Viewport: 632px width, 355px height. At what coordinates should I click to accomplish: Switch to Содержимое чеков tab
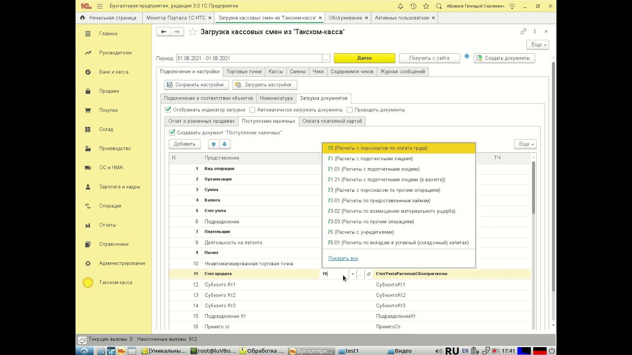point(352,71)
